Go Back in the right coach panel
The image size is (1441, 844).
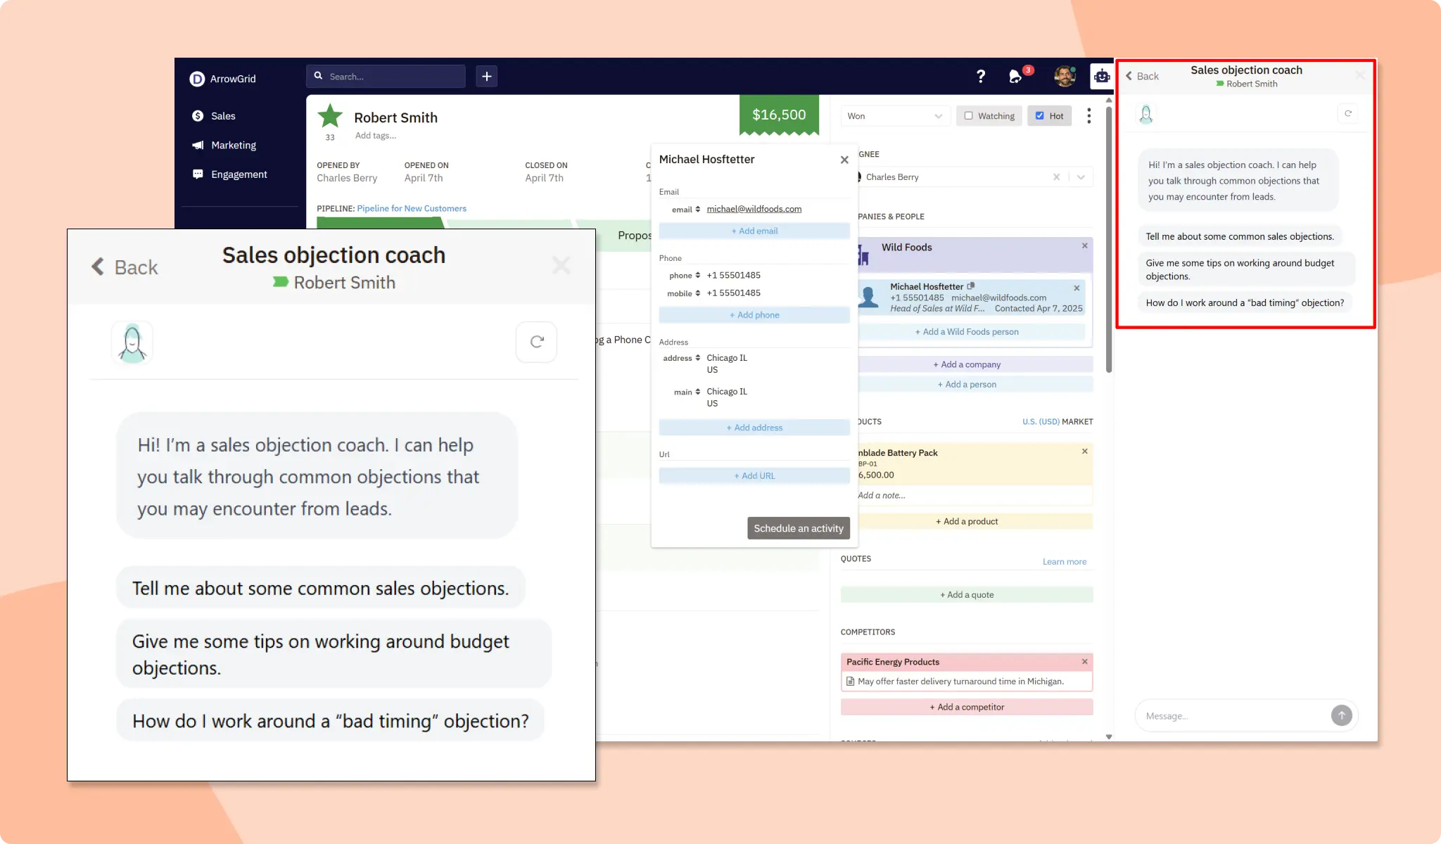point(1142,76)
